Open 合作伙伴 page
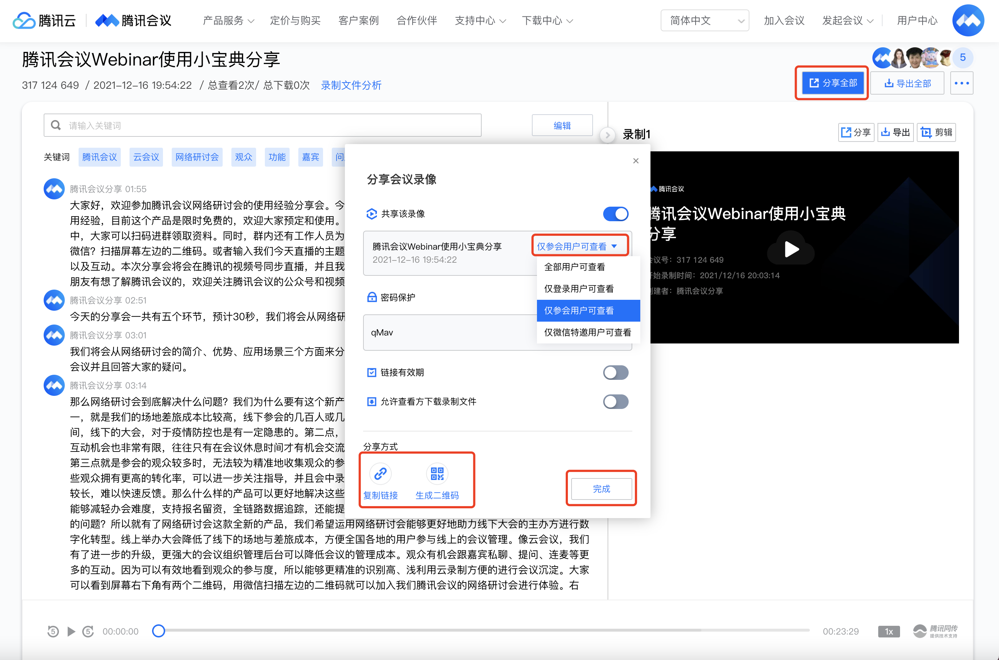Viewport: 999px width, 660px height. [417, 21]
